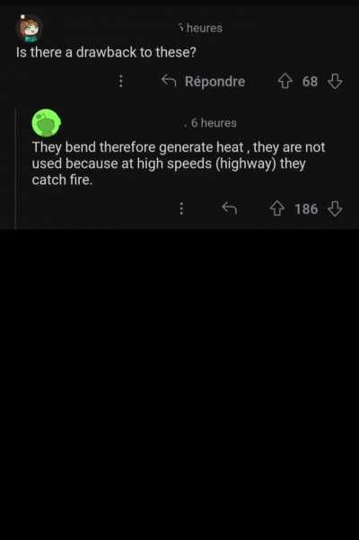This screenshot has height=540, width=359.
Task: Open the first commenter's cartoon avatar
Action: [30, 28]
